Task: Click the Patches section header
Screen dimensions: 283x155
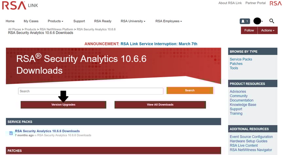Action: [x=113, y=150]
